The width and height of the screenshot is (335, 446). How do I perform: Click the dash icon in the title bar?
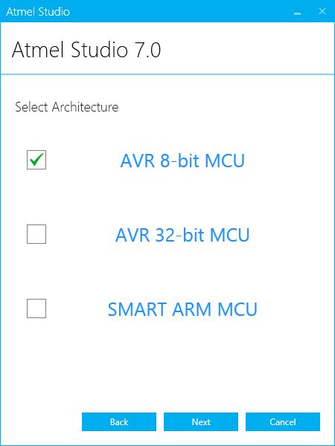297,13
